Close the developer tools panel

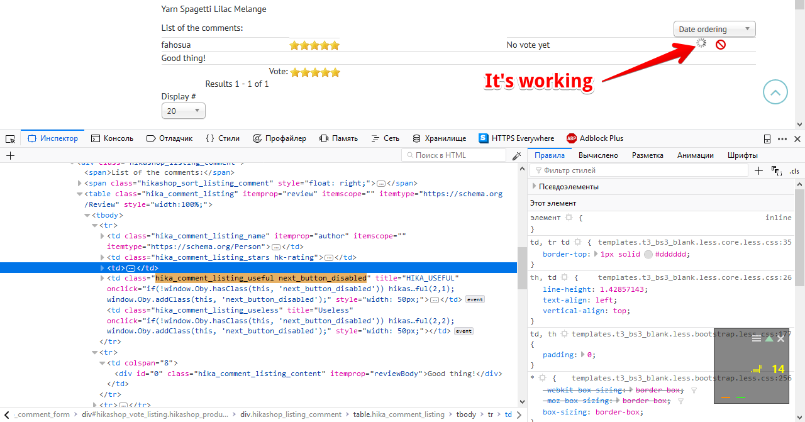(x=797, y=139)
